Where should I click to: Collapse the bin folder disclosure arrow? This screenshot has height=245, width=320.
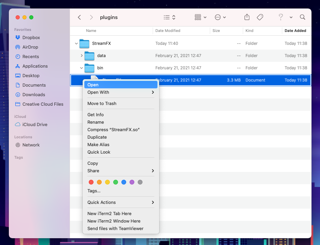coord(81,68)
